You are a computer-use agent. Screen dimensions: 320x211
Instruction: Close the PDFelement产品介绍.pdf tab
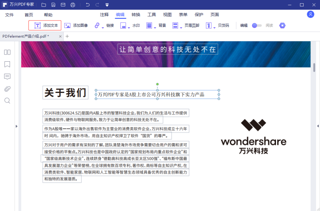click(x=60, y=36)
